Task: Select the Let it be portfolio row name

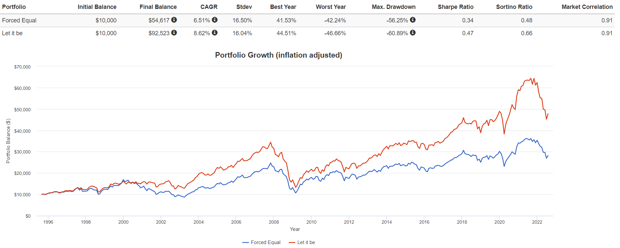Action: 12,33
